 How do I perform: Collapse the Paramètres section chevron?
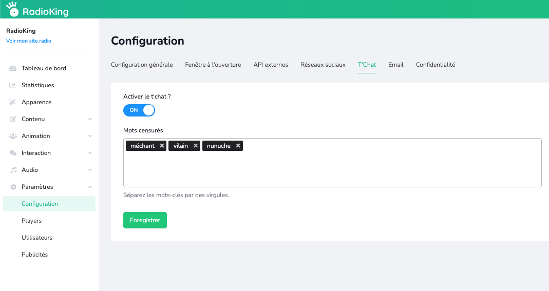click(90, 187)
